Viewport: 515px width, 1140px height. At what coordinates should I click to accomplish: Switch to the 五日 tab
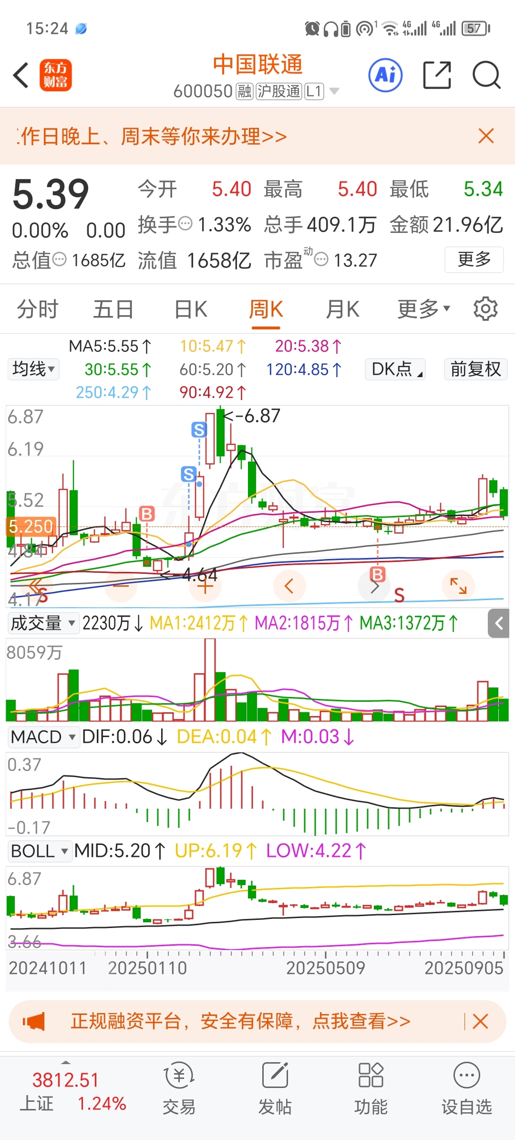[x=113, y=309]
